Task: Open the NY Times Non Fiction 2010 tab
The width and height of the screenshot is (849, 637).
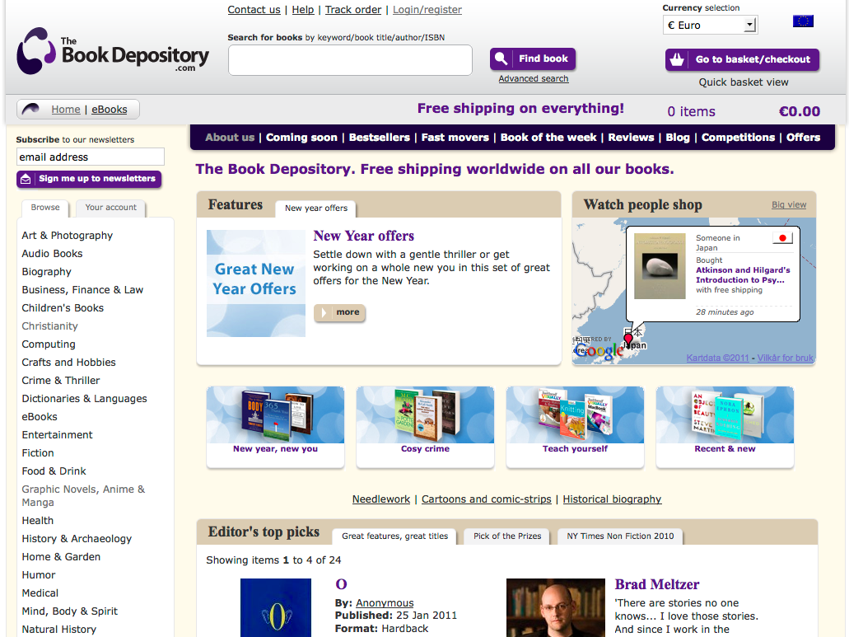Action: 620,536
